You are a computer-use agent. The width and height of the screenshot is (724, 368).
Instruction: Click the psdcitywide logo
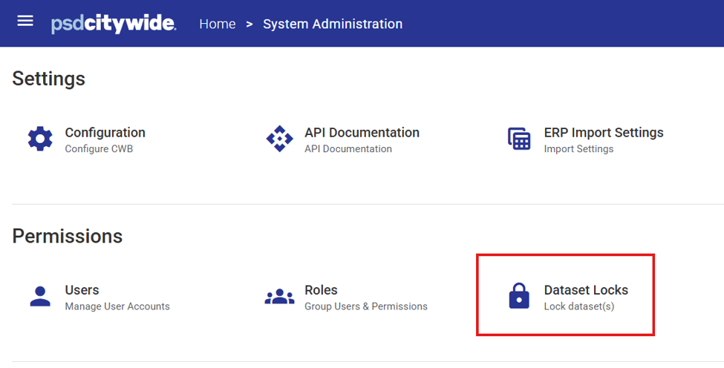[113, 24]
